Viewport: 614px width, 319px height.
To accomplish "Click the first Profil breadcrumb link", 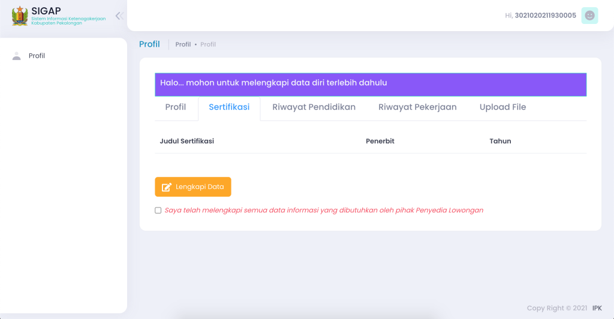I will click(x=183, y=44).
